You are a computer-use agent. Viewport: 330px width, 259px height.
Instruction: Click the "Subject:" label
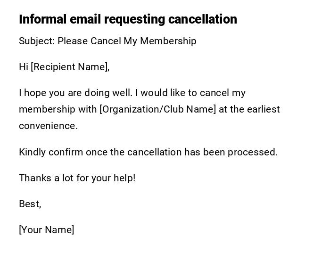pyautogui.click(x=37, y=41)
